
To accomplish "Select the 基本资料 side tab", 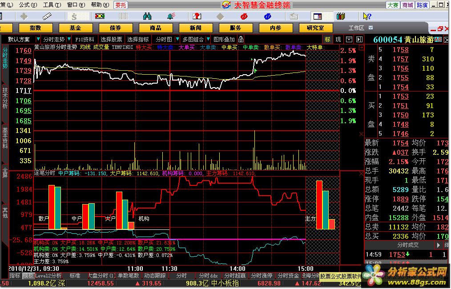I will click(x=5, y=138).
